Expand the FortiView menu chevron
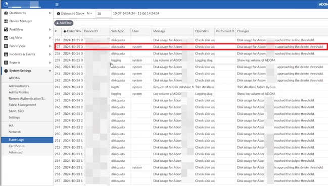This screenshot has width=328, height=186. click(50, 29)
